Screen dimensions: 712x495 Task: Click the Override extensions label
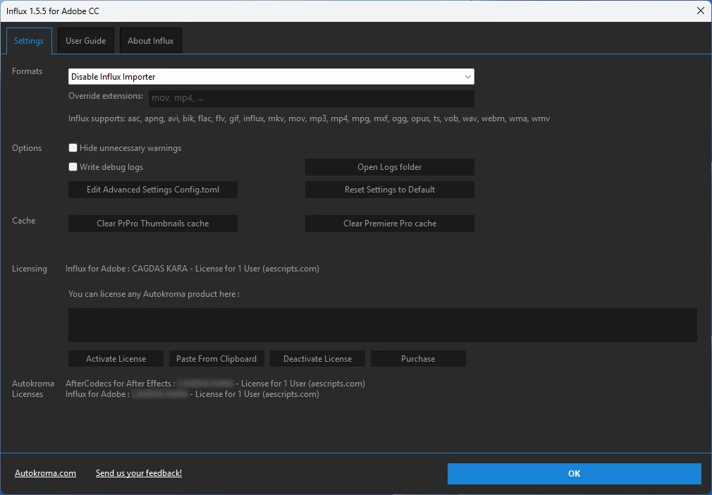pyautogui.click(x=106, y=96)
